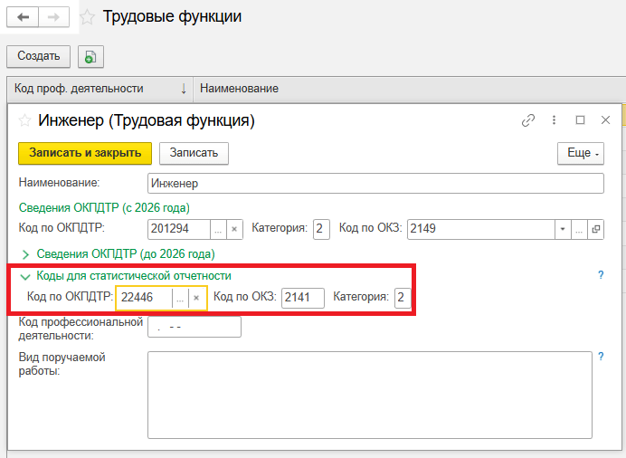Expand Сведения ОКПДТР (до 2026 года) section
The image size is (626, 458).
(25, 254)
